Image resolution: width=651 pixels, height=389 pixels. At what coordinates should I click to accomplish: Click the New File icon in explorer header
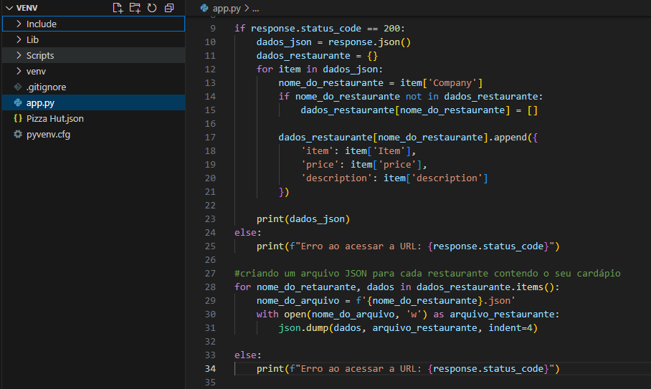118,8
